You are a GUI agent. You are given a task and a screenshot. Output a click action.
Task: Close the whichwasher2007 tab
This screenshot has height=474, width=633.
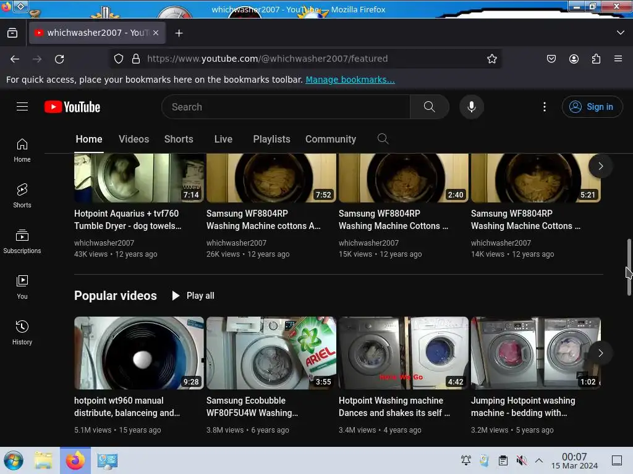(156, 33)
